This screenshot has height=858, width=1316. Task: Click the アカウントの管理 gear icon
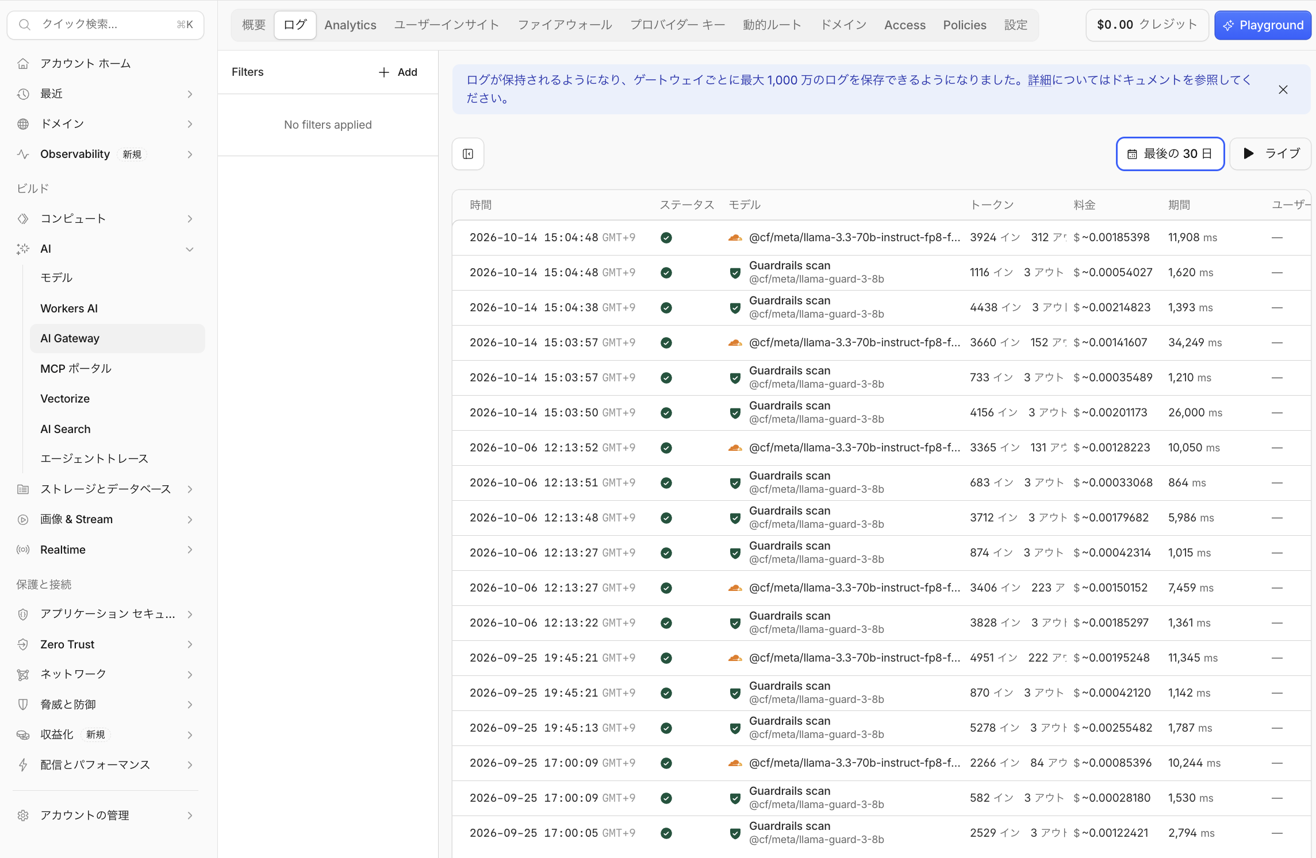pos(23,816)
